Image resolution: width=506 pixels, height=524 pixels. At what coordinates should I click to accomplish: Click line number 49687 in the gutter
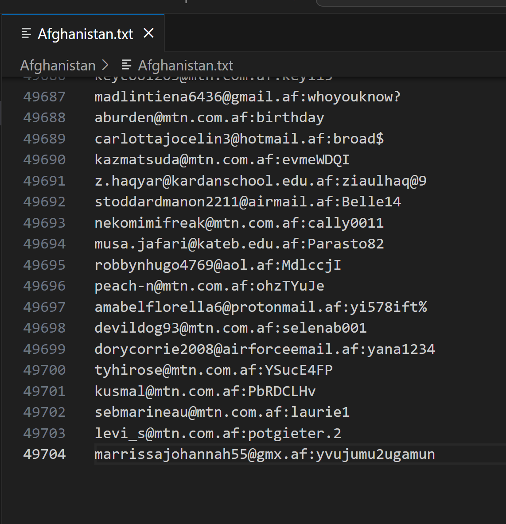click(x=44, y=97)
